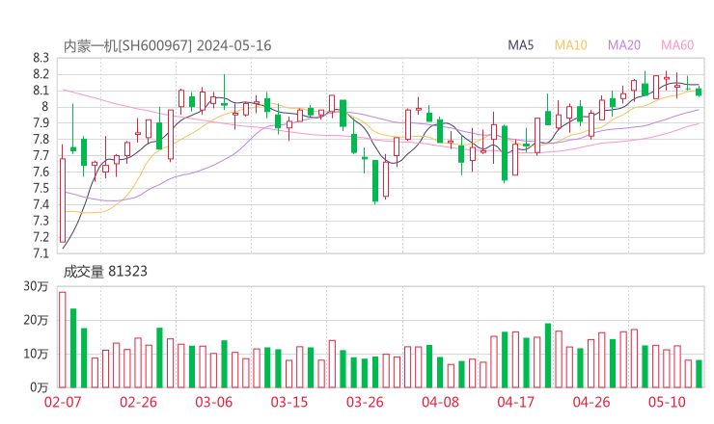714x424 pixels.
Task: Click the chart title 内蒙一机[SH600967] 2024-05-16
Action: [x=167, y=45]
